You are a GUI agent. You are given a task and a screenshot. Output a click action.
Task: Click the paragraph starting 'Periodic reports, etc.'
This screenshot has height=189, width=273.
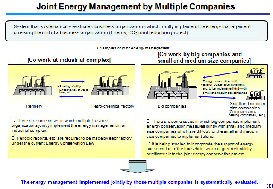click(71, 141)
